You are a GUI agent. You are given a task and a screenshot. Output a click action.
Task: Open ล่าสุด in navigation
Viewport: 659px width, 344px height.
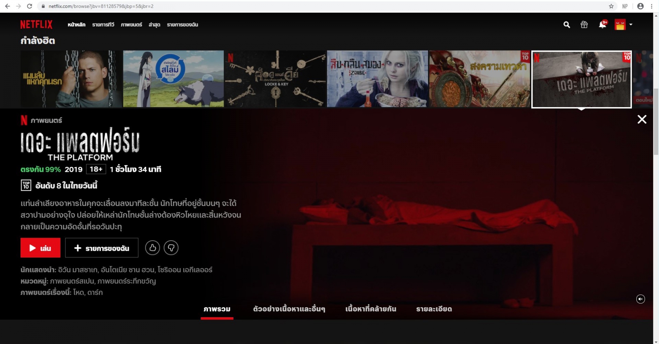point(154,25)
